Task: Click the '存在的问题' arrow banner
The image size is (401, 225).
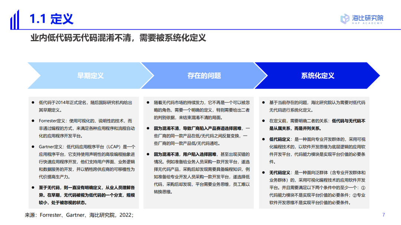Action: [204, 76]
